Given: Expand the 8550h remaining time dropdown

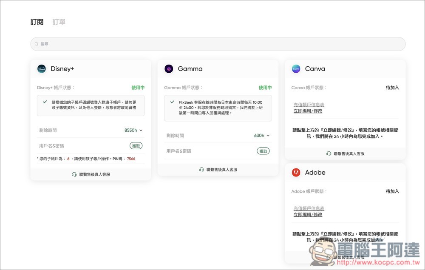Looking at the screenshot, I should tap(142, 130).
